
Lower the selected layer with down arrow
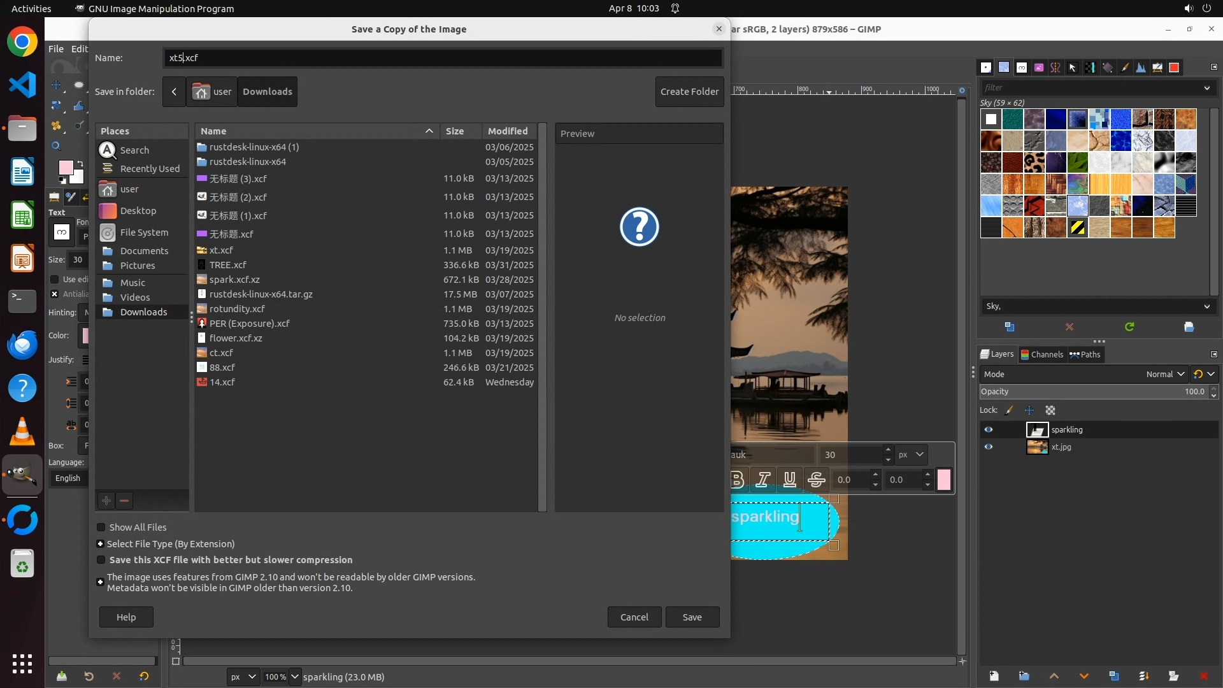tap(1084, 676)
